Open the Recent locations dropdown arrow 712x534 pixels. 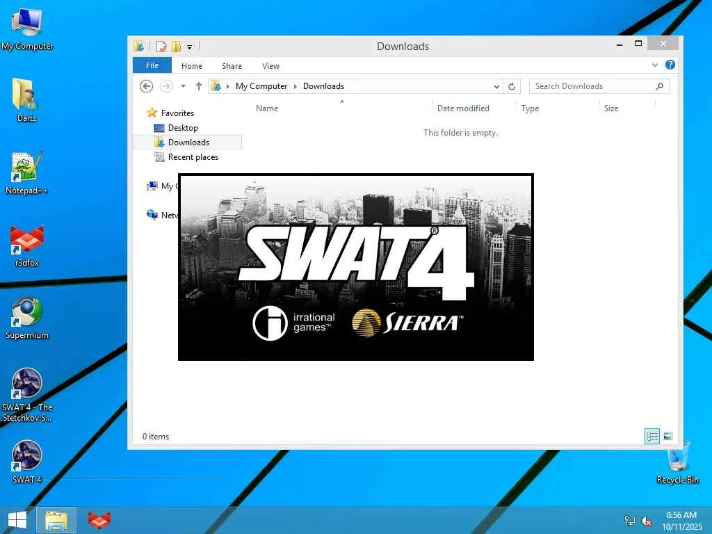tap(183, 86)
